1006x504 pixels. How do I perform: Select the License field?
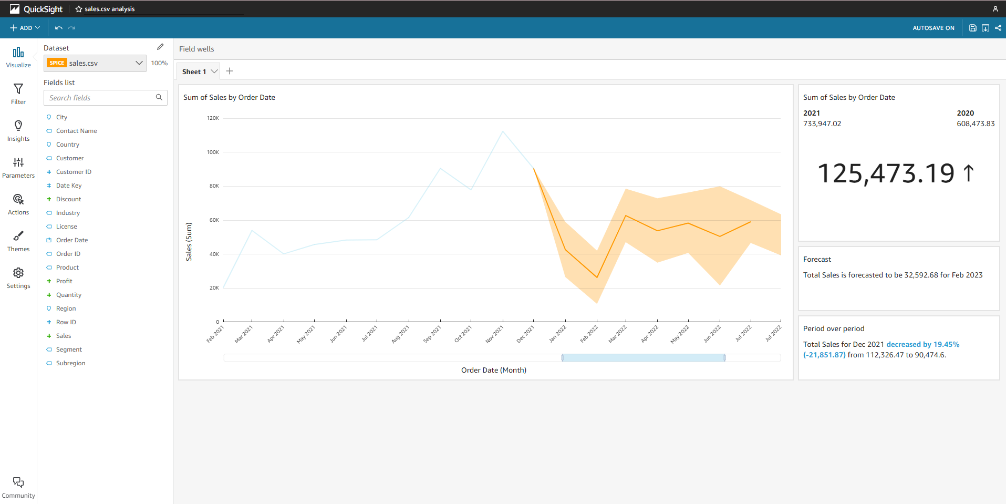(66, 227)
